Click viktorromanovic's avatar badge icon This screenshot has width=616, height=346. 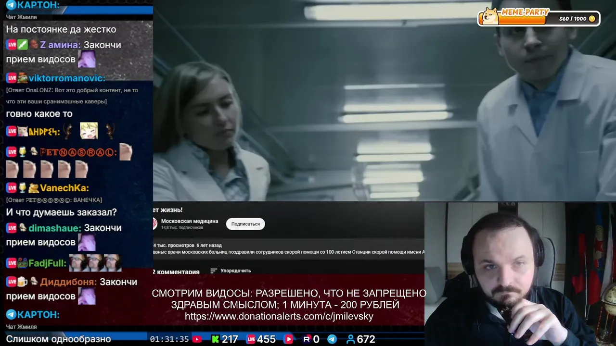[x=23, y=78]
